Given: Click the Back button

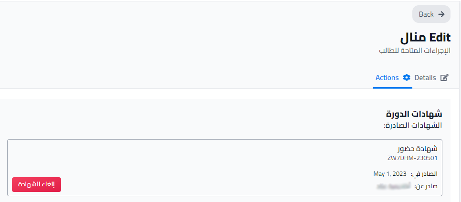Looking at the screenshot, I should coord(431,14).
